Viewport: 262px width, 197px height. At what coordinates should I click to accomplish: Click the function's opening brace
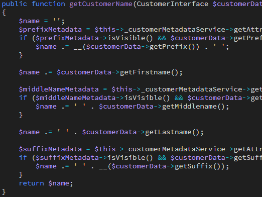[x=4, y=13]
